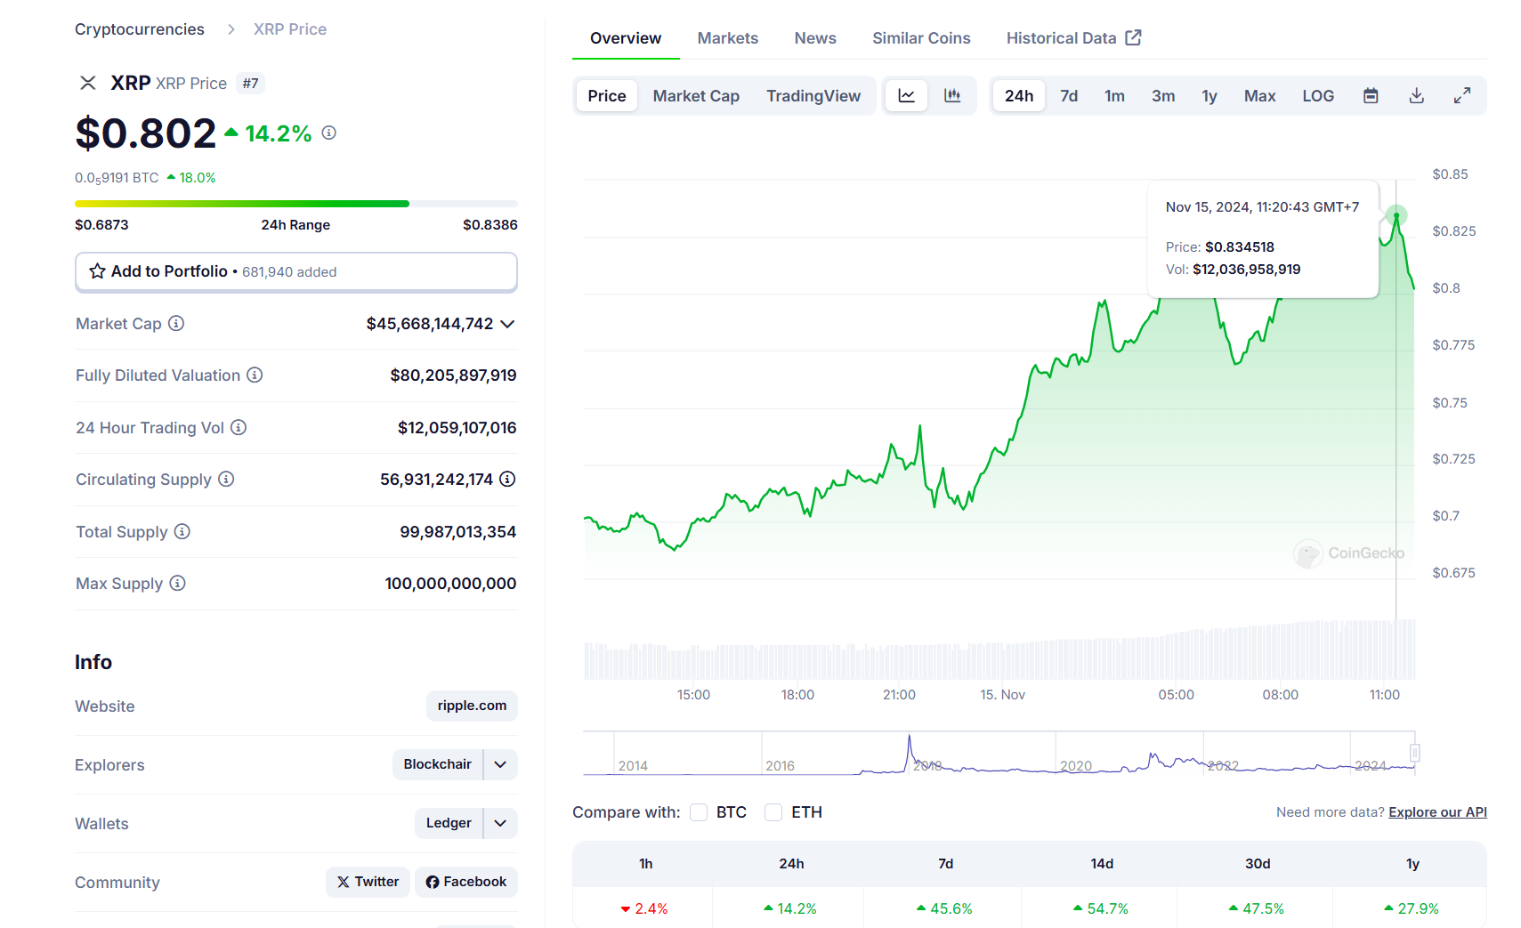
Task: Click the 1h change value 2.4%
Action: [644, 908]
